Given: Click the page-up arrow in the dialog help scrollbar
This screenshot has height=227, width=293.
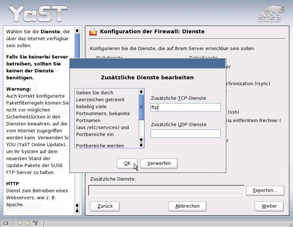Looking at the screenshot, I should click(141, 140).
